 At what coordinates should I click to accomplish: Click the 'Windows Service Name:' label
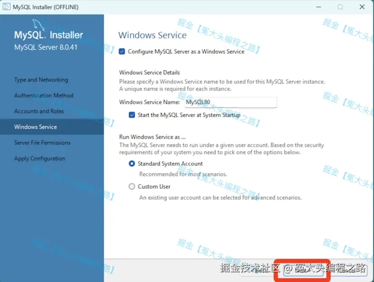coord(149,102)
